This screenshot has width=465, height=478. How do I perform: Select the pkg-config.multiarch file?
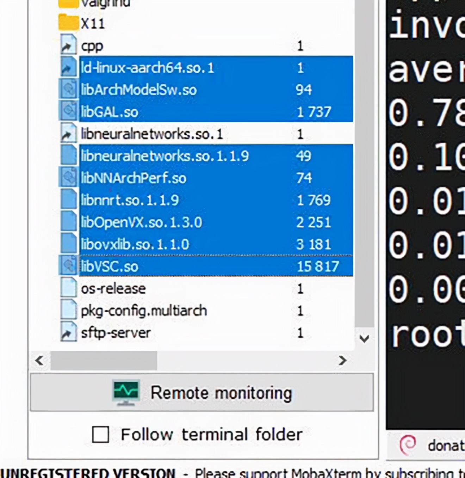pyautogui.click(x=144, y=311)
